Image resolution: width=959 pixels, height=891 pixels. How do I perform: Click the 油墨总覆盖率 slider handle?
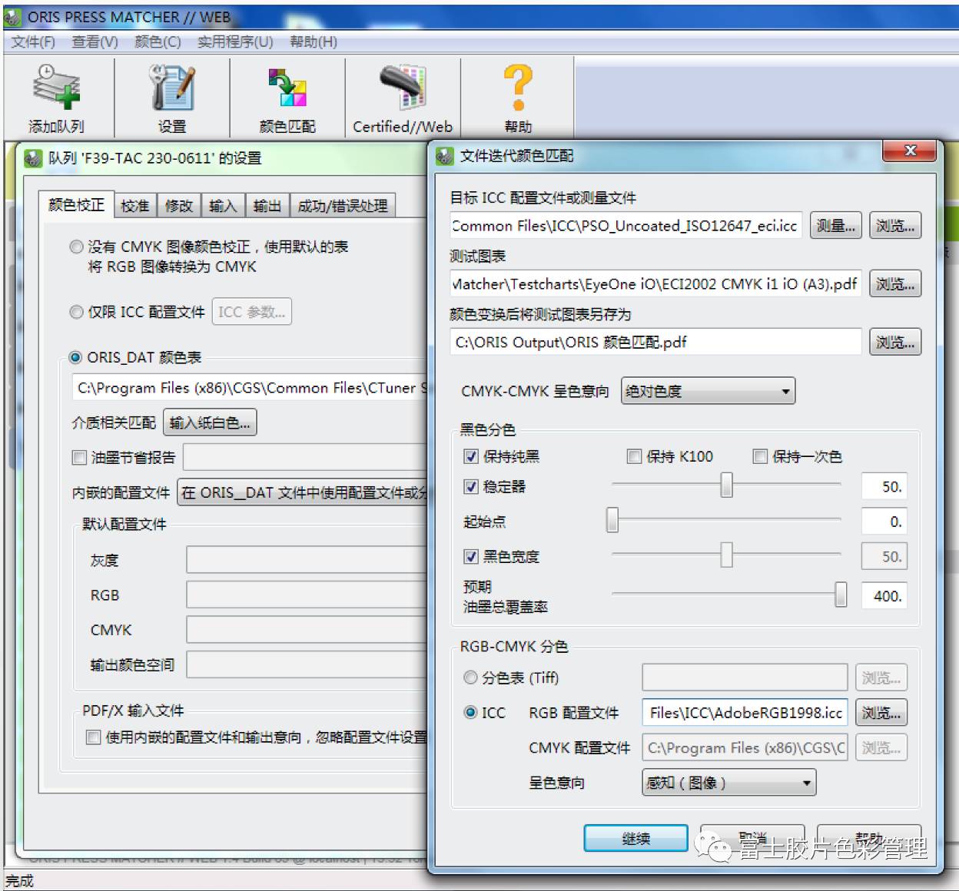point(841,594)
